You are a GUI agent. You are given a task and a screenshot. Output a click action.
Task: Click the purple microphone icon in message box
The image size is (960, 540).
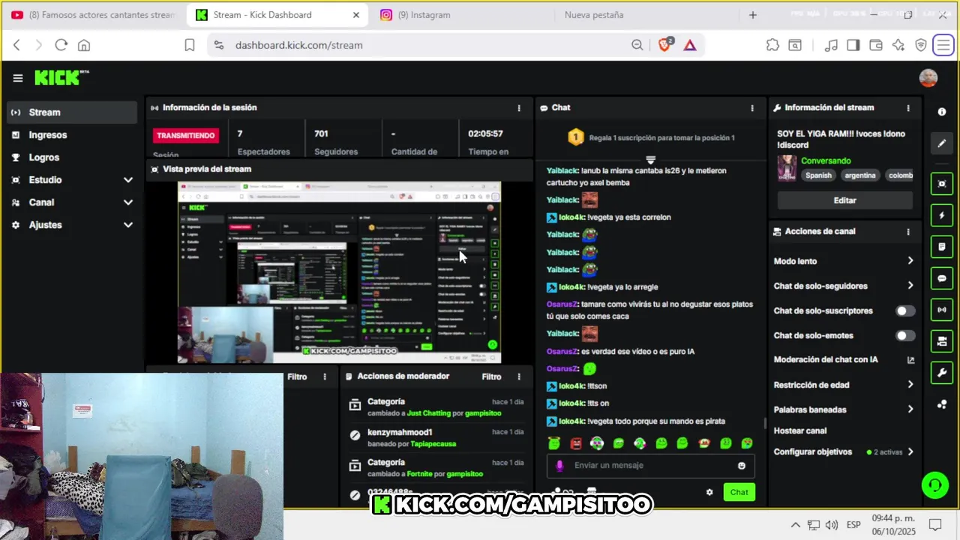559,466
